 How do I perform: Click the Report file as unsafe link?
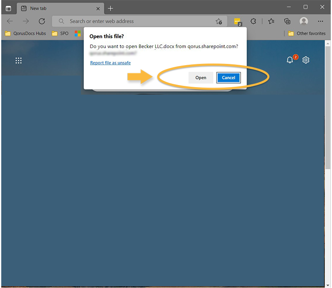(x=110, y=63)
